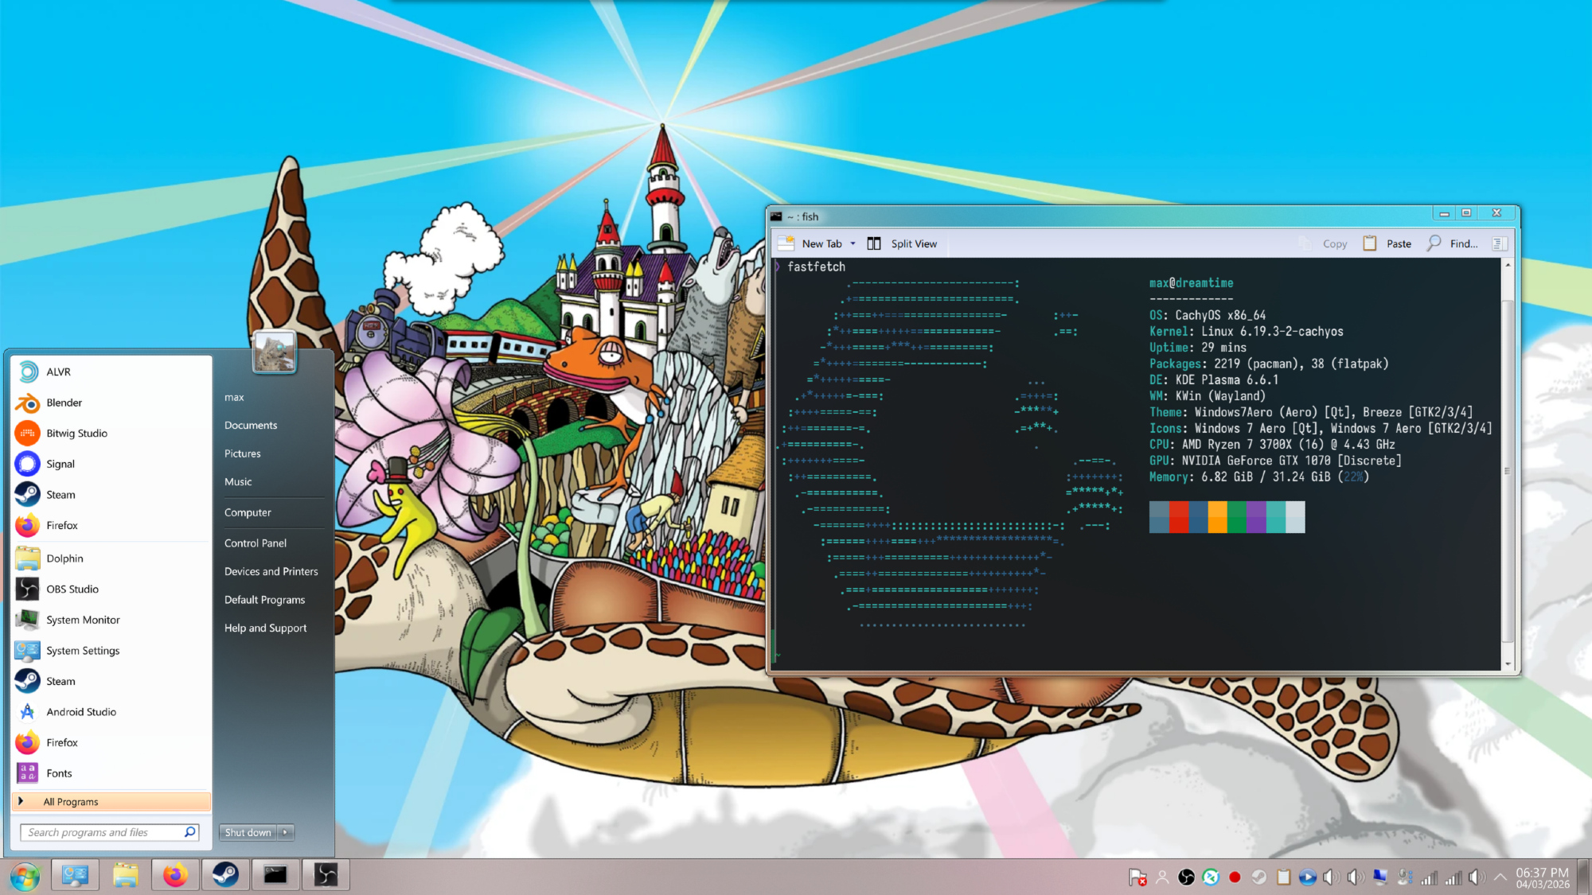Screen dimensions: 1592x895
Task: Click the Find toolbar button in Konsole
Action: [1453, 244]
